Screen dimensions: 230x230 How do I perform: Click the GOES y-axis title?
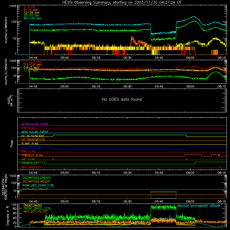[x=10, y=100]
